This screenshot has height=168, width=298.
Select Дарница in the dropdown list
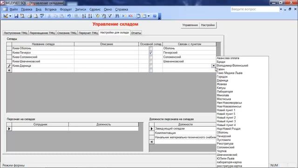tap(223, 80)
